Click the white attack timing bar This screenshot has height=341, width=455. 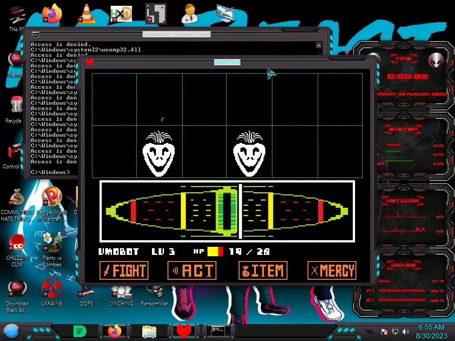click(x=240, y=211)
